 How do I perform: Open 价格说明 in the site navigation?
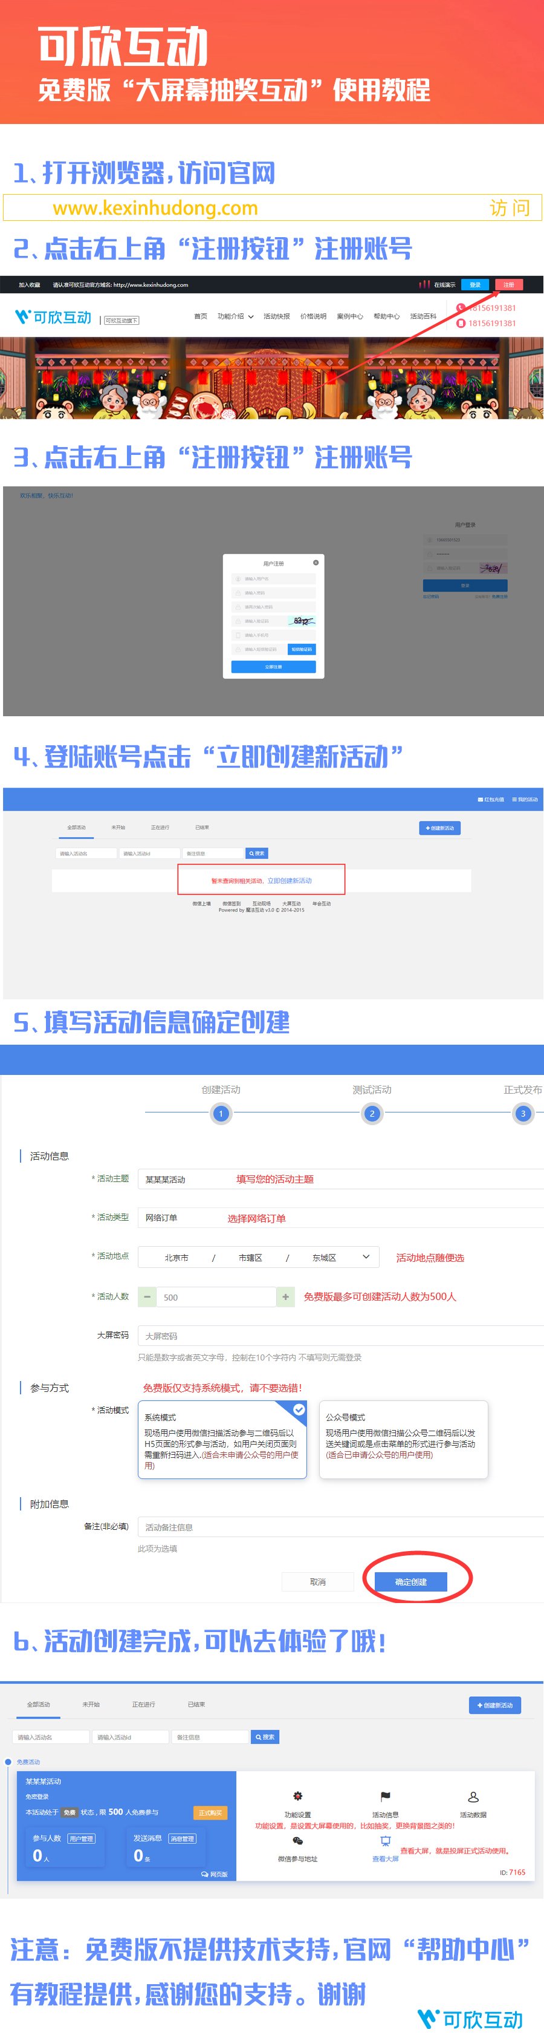tap(313, 316)
